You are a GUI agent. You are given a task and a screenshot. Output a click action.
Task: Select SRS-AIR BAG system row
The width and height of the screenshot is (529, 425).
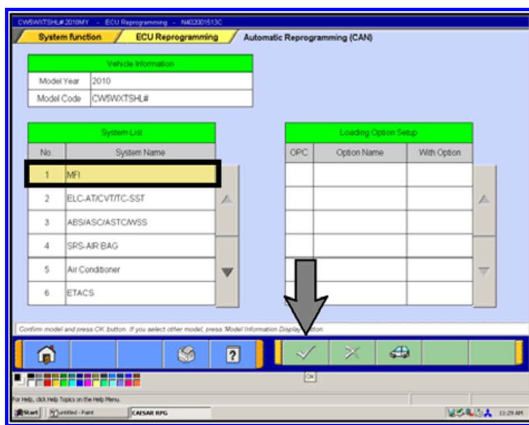pos(140,246)
